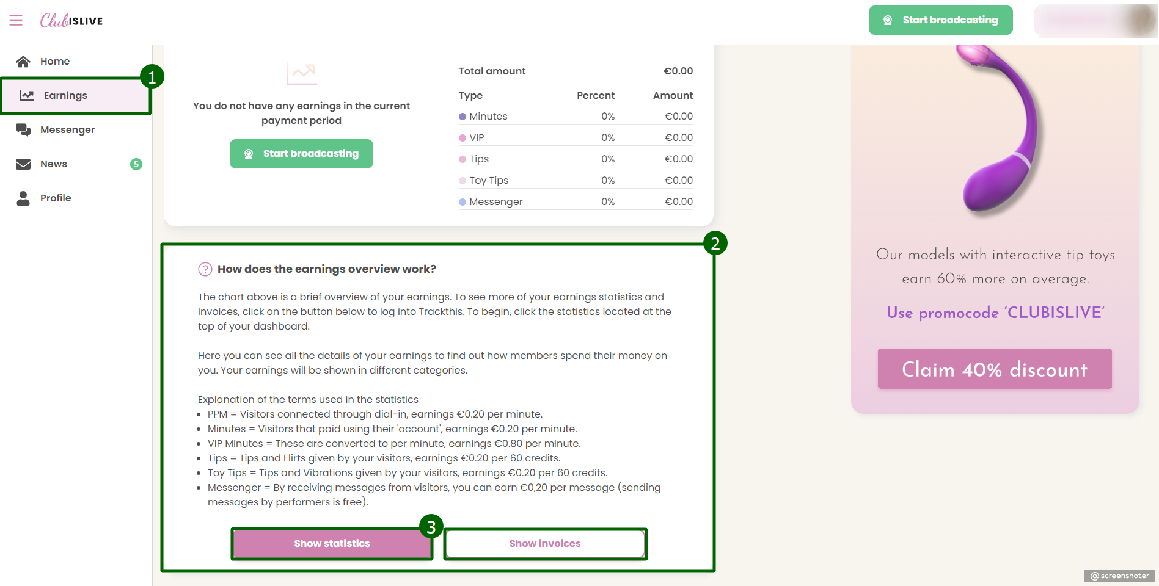Open the News sidebar menu item
Screen dimensions: 1159x586
tap(54, 164)
